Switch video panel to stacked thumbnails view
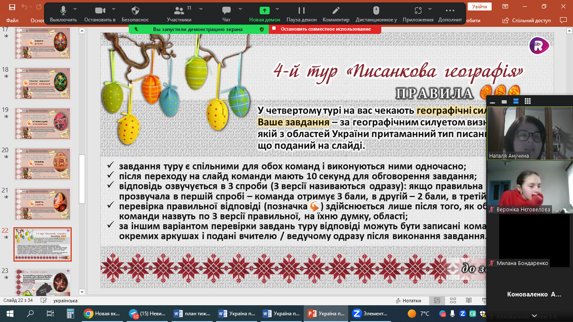Viewport: 573px width, 322px height. click(516, 101)
